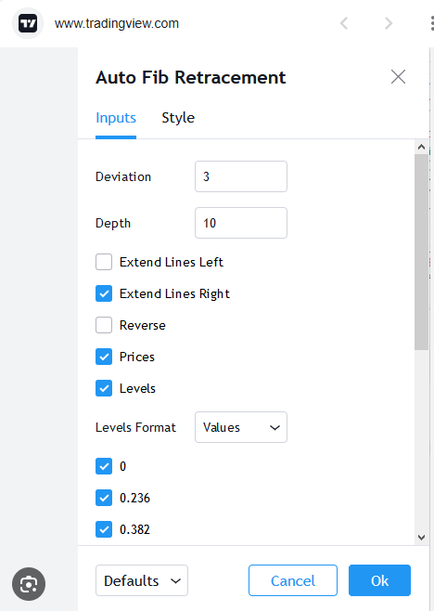This screenshot has width=434, height=611.
Task: Uncheck the 0.382 level checkbox
Action: coord(104,529)
